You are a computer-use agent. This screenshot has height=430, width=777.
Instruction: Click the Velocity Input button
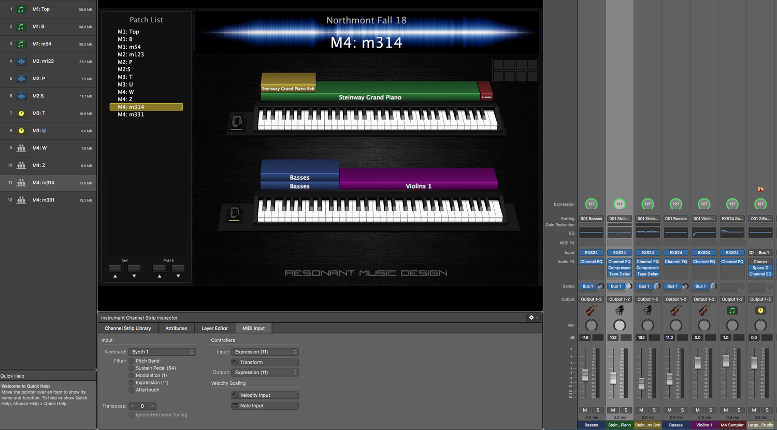[x=265, y=395]
